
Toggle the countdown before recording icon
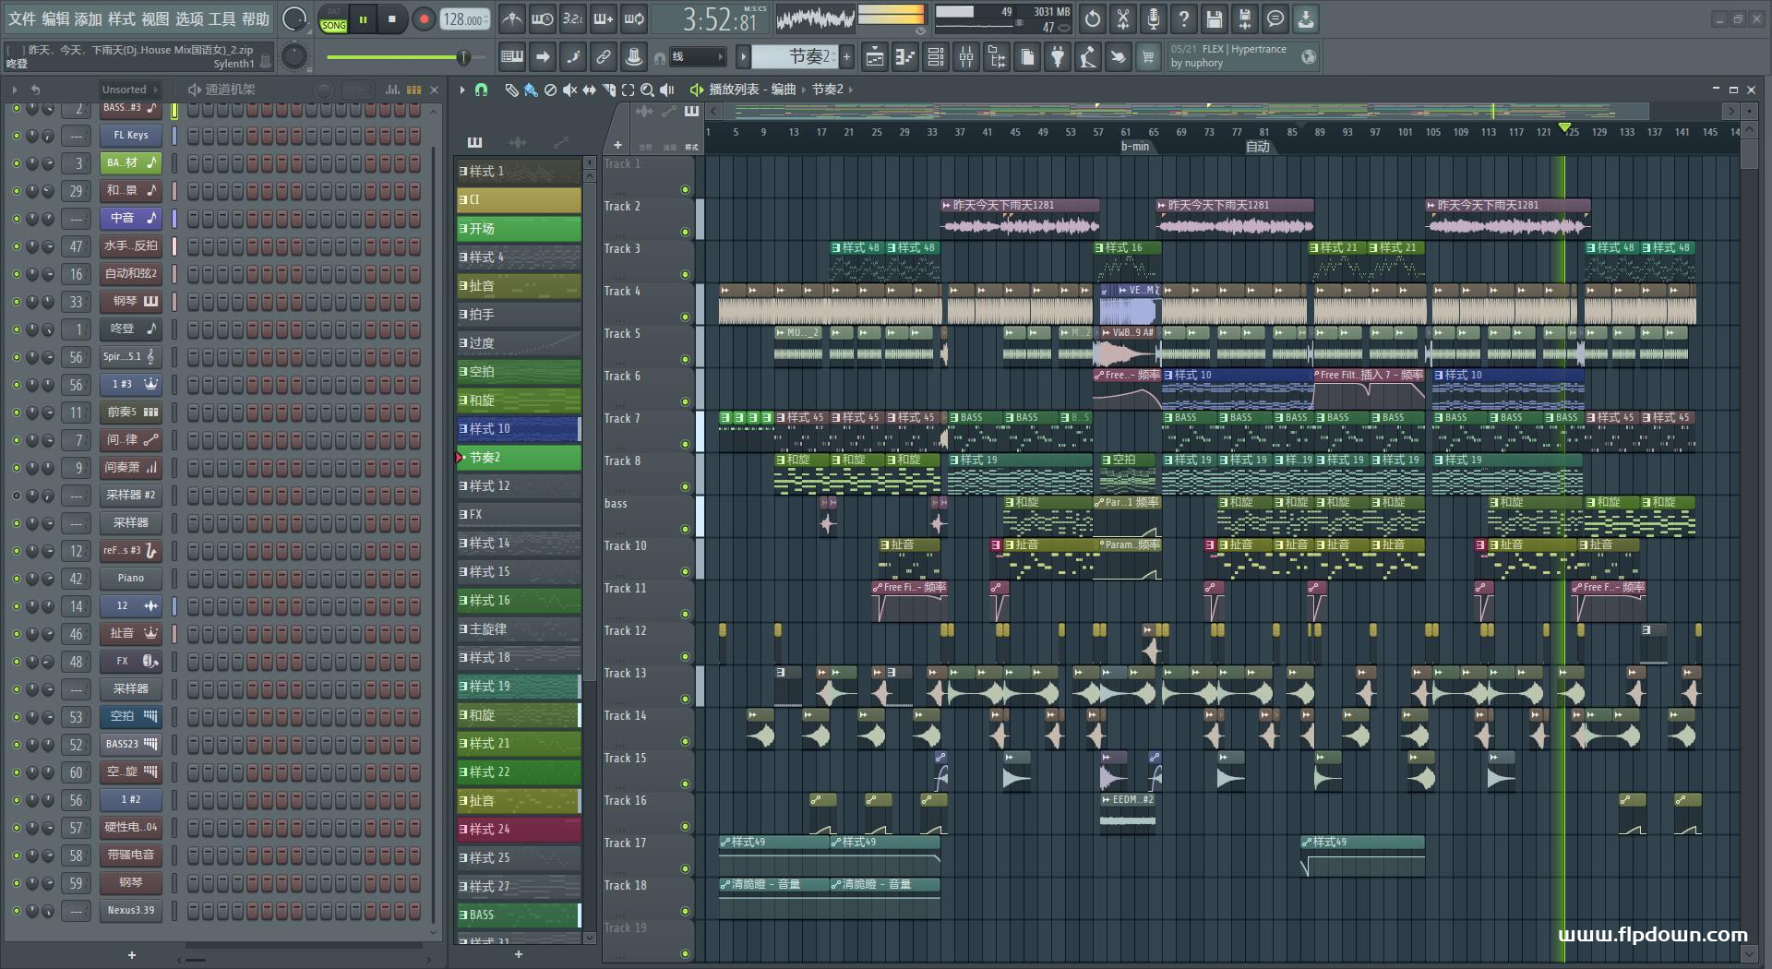click(572, 18)
